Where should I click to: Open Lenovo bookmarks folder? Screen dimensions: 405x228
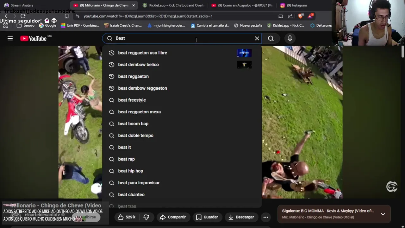(x=25, y=25)
